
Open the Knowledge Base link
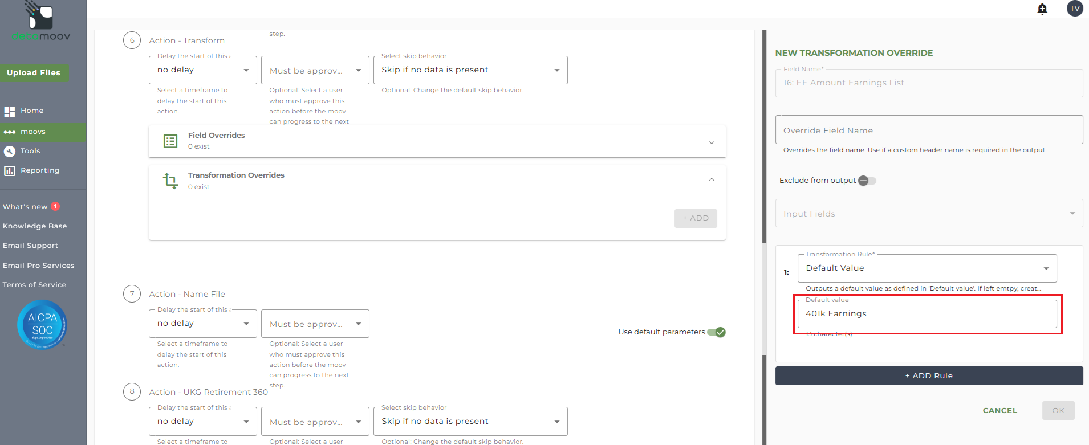pyautogui.click(x=35, y=226)
